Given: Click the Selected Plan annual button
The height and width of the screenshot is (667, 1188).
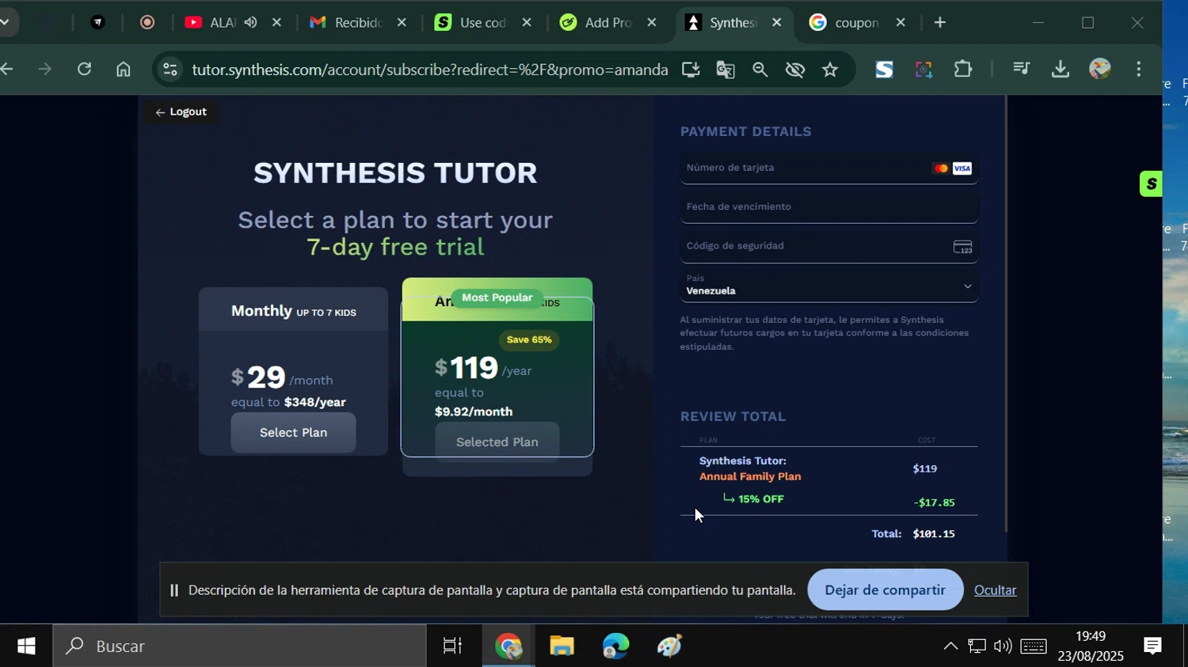Looking at the screenshot, I should tap(497, 441).
